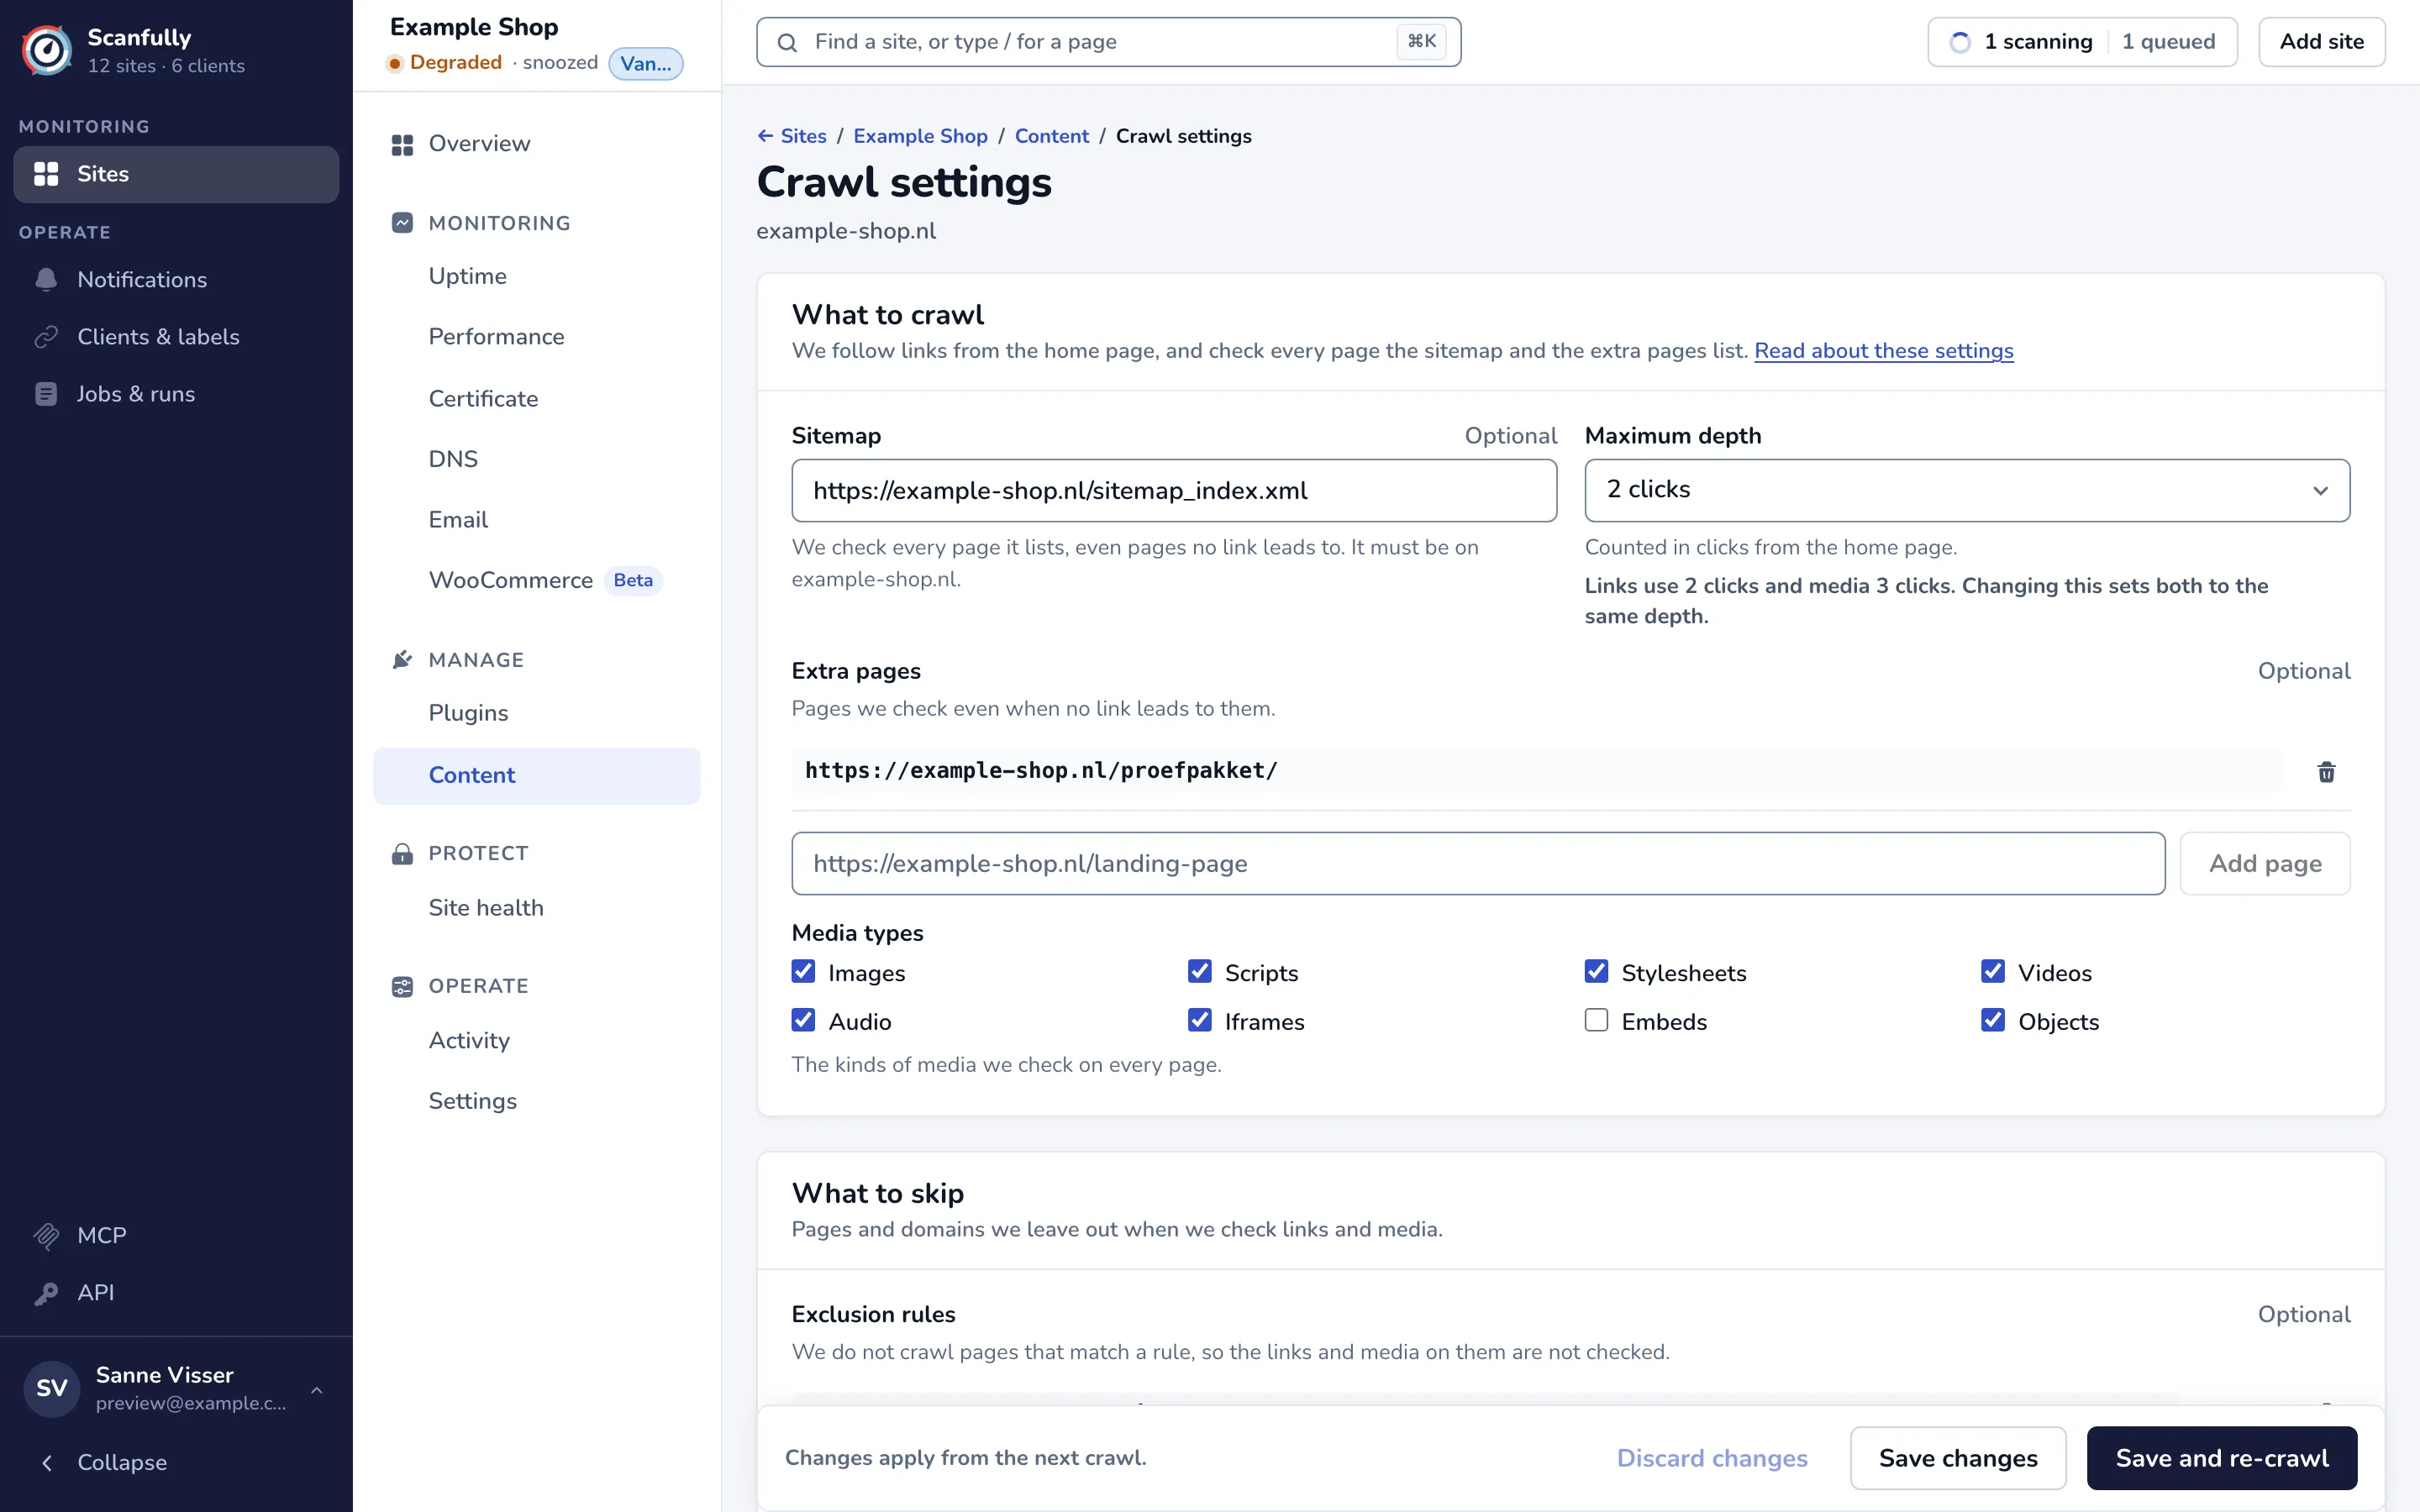Open Notifications via the bell icon
This screenshot has height=1512, width=2420.
(46, 280)
